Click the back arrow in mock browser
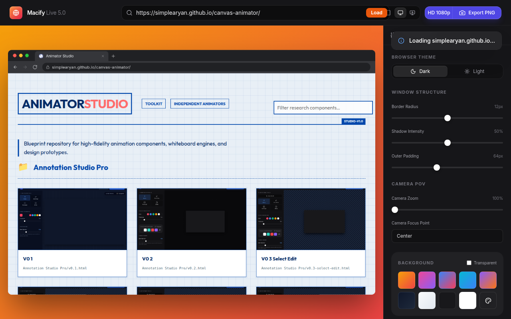Image resolution: width=511 pixels, height=319 pixels. [x=15, y=67]
